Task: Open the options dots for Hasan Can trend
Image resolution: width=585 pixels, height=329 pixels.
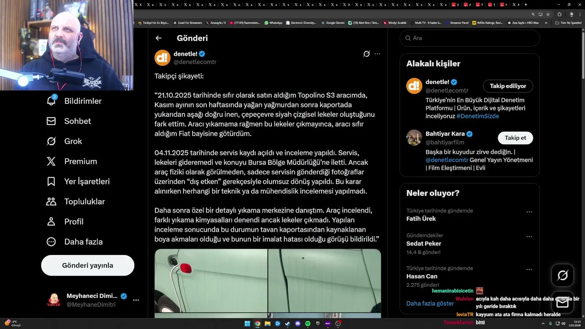Action: click(x=529, y=270)
